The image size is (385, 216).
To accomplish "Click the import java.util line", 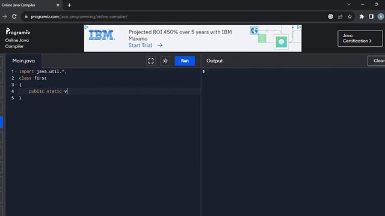I will click(x=43, y=71).
